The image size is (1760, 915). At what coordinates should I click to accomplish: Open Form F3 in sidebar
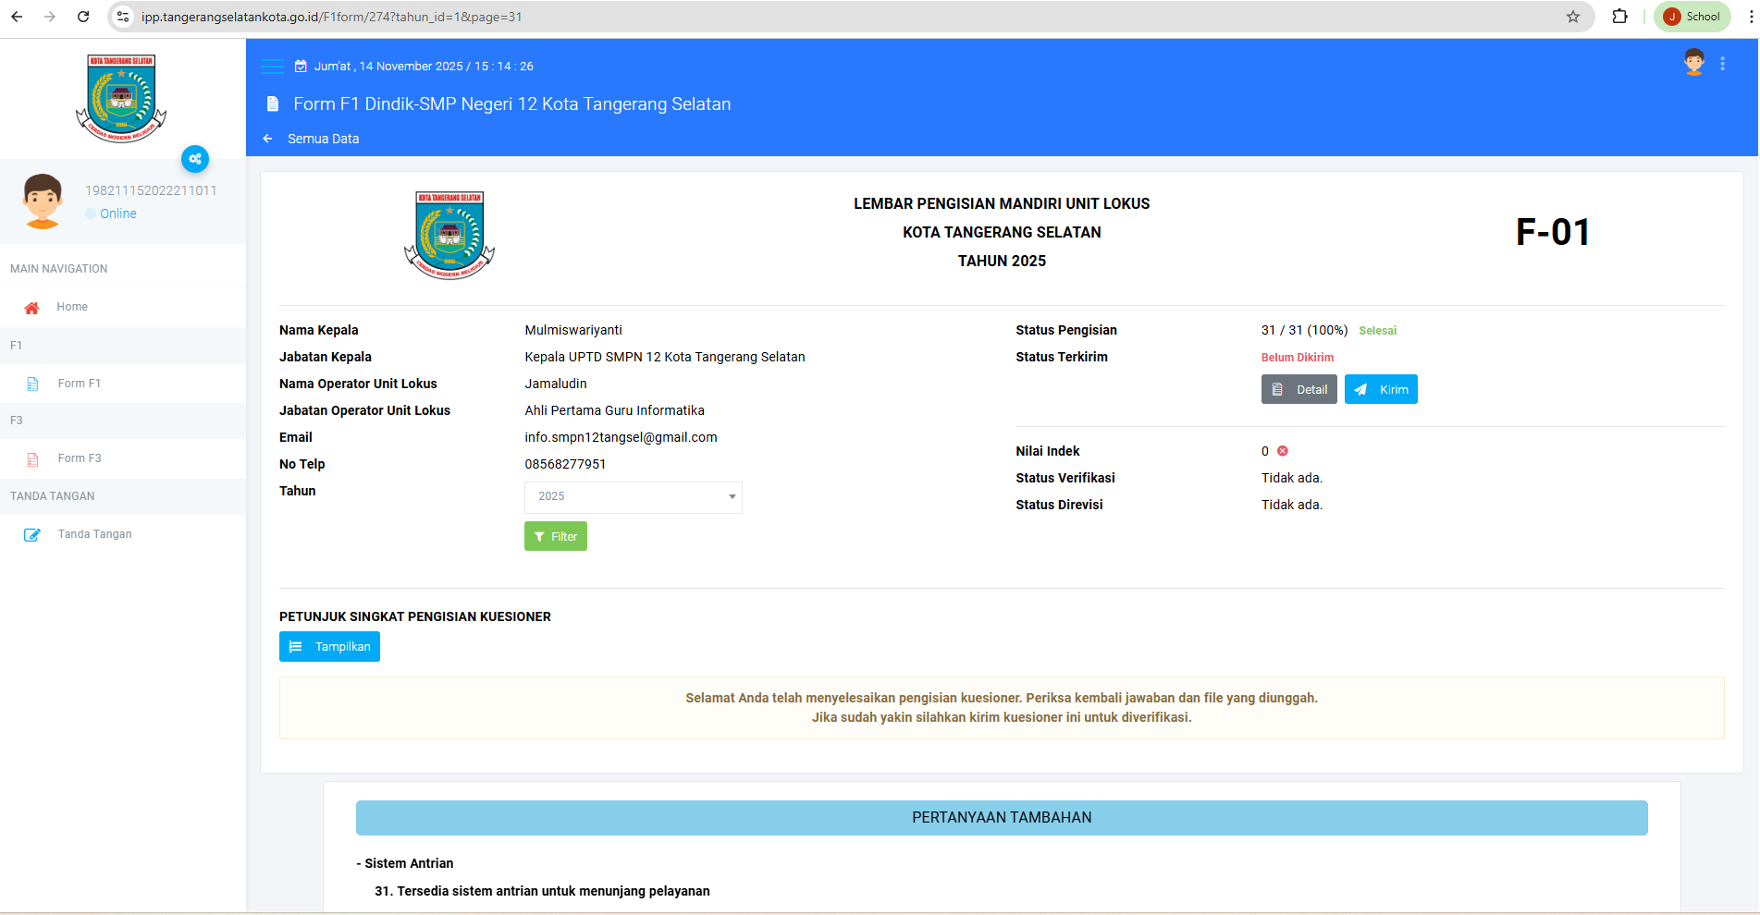point(79,458)
